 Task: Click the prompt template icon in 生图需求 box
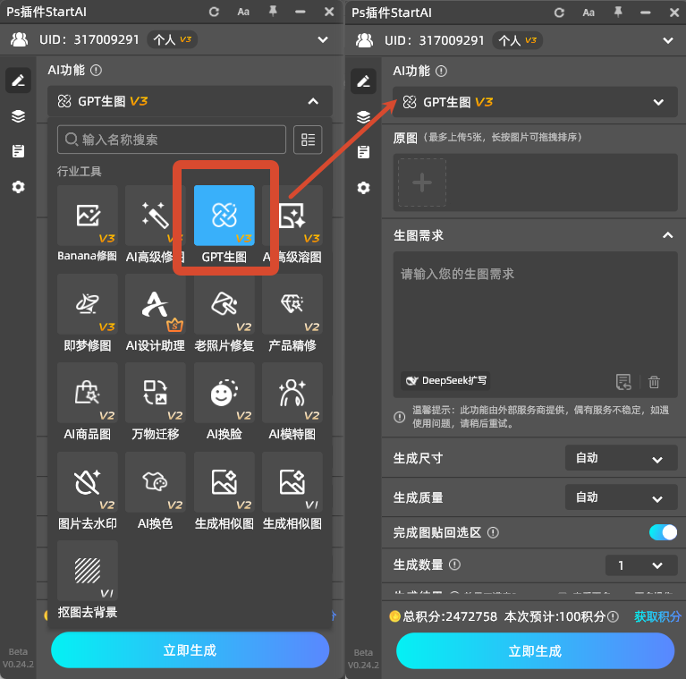pos(623,382)
